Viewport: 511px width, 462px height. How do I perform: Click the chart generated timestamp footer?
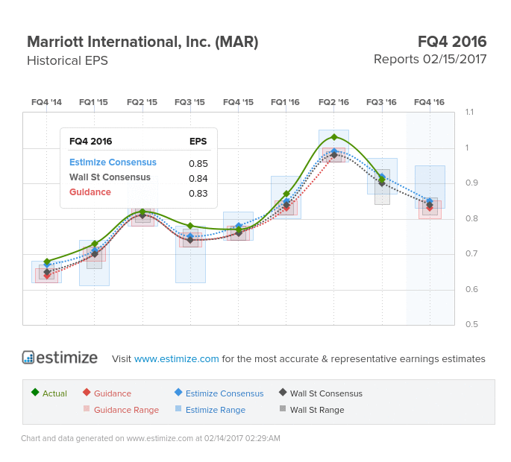point(151,438)
